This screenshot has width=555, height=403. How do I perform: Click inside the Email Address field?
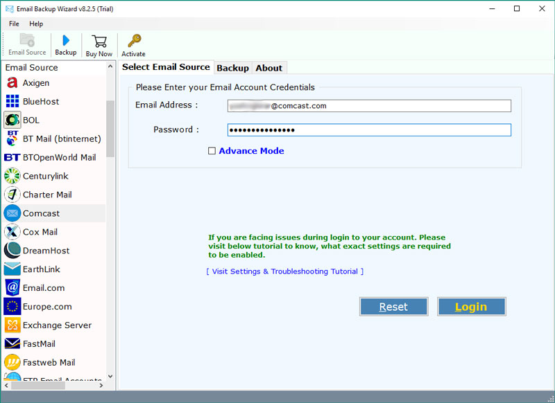coord(368,105)
